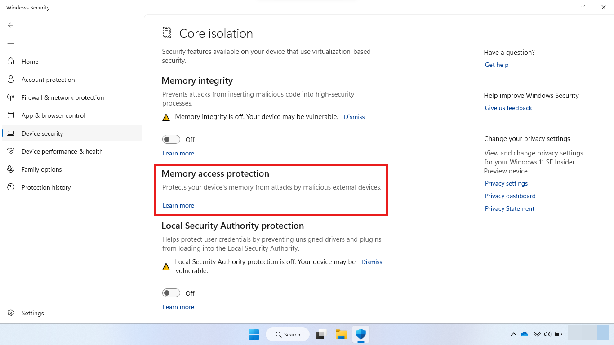Open Settings via the gear icon

[11, 313]
